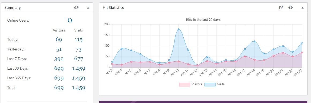
Task: Open Last 365 Days visitors 699
Action: point(59,78)
